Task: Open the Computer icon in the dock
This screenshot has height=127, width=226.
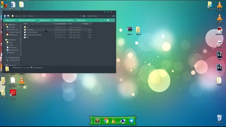Action: 123,121
